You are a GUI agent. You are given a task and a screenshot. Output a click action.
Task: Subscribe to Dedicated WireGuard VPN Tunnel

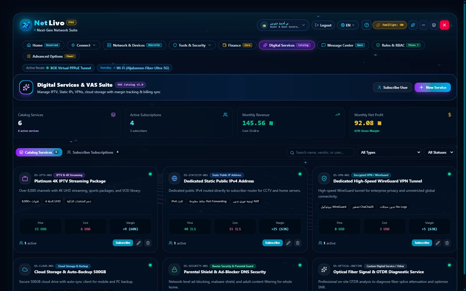click(x=422, y=243)
